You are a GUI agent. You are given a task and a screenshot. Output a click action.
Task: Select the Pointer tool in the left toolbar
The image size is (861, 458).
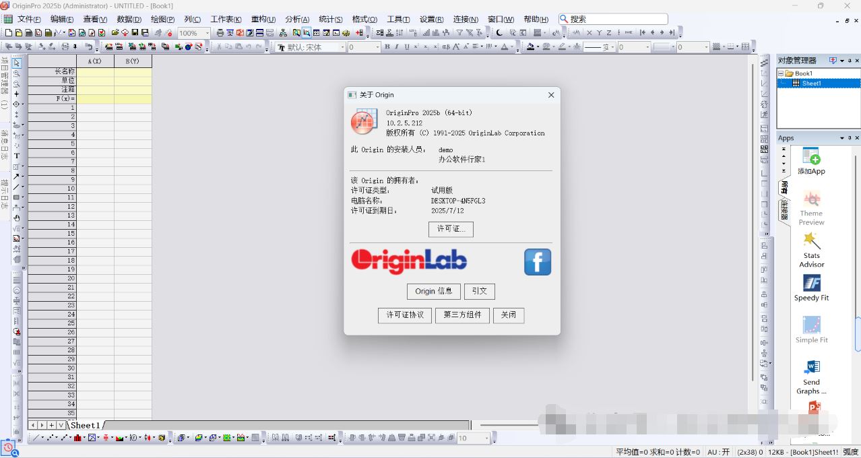pos(16,62)
